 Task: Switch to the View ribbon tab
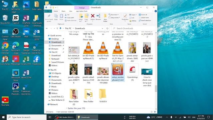pos(71,11)
